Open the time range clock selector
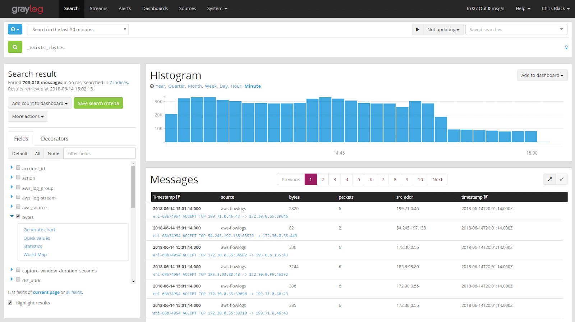The image size is (575, 322). (x=15, y=29)
